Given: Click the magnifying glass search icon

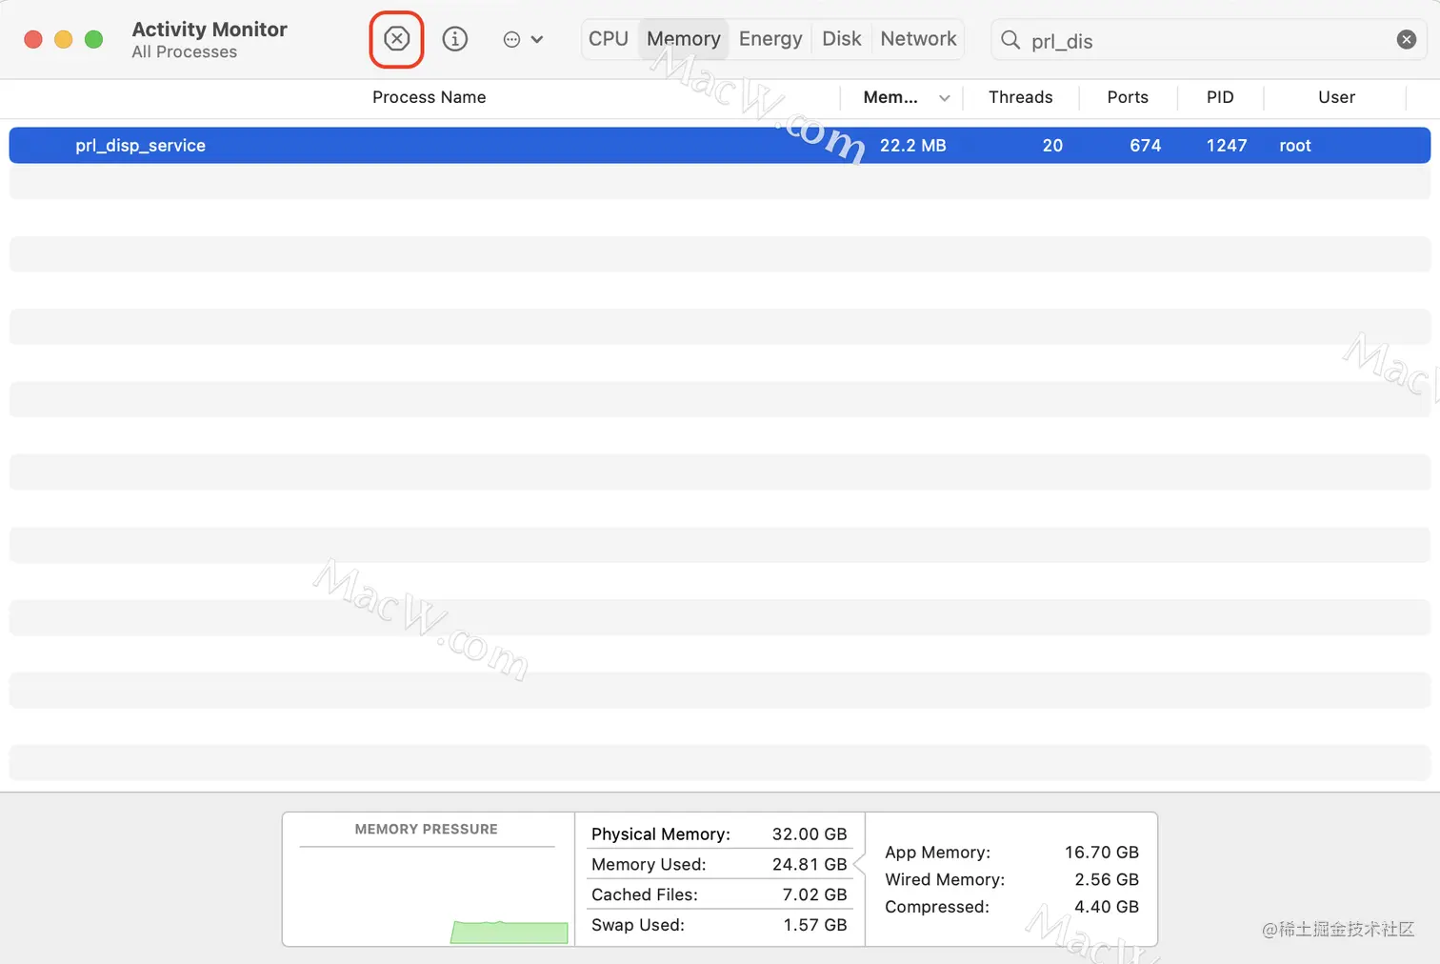Looking at the screenshot, I should pyautogui.click(x=1010, y=40).
